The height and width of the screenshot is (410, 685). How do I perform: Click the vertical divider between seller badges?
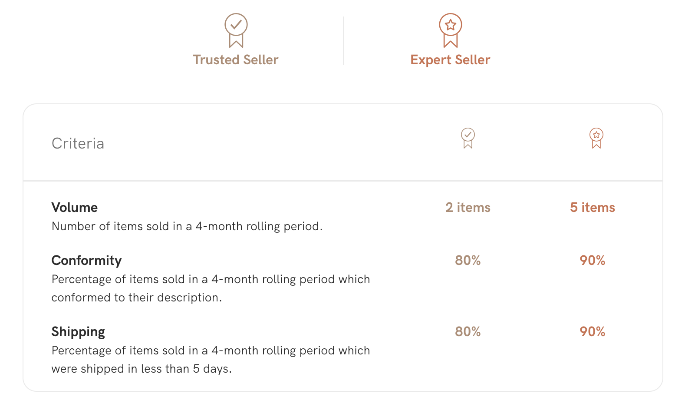pos(343,41)
